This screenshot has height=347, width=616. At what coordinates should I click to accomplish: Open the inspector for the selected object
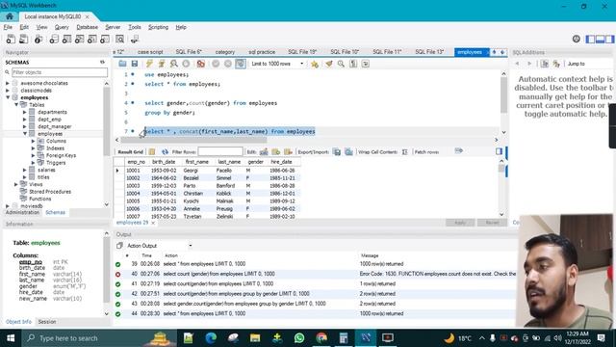click(38, 39)
